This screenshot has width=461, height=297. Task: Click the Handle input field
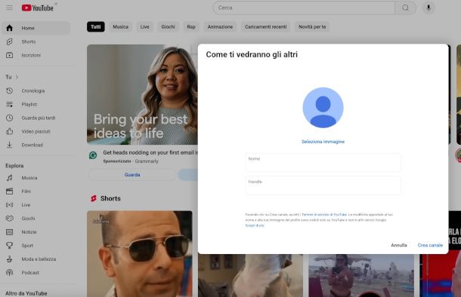(323, 185)
